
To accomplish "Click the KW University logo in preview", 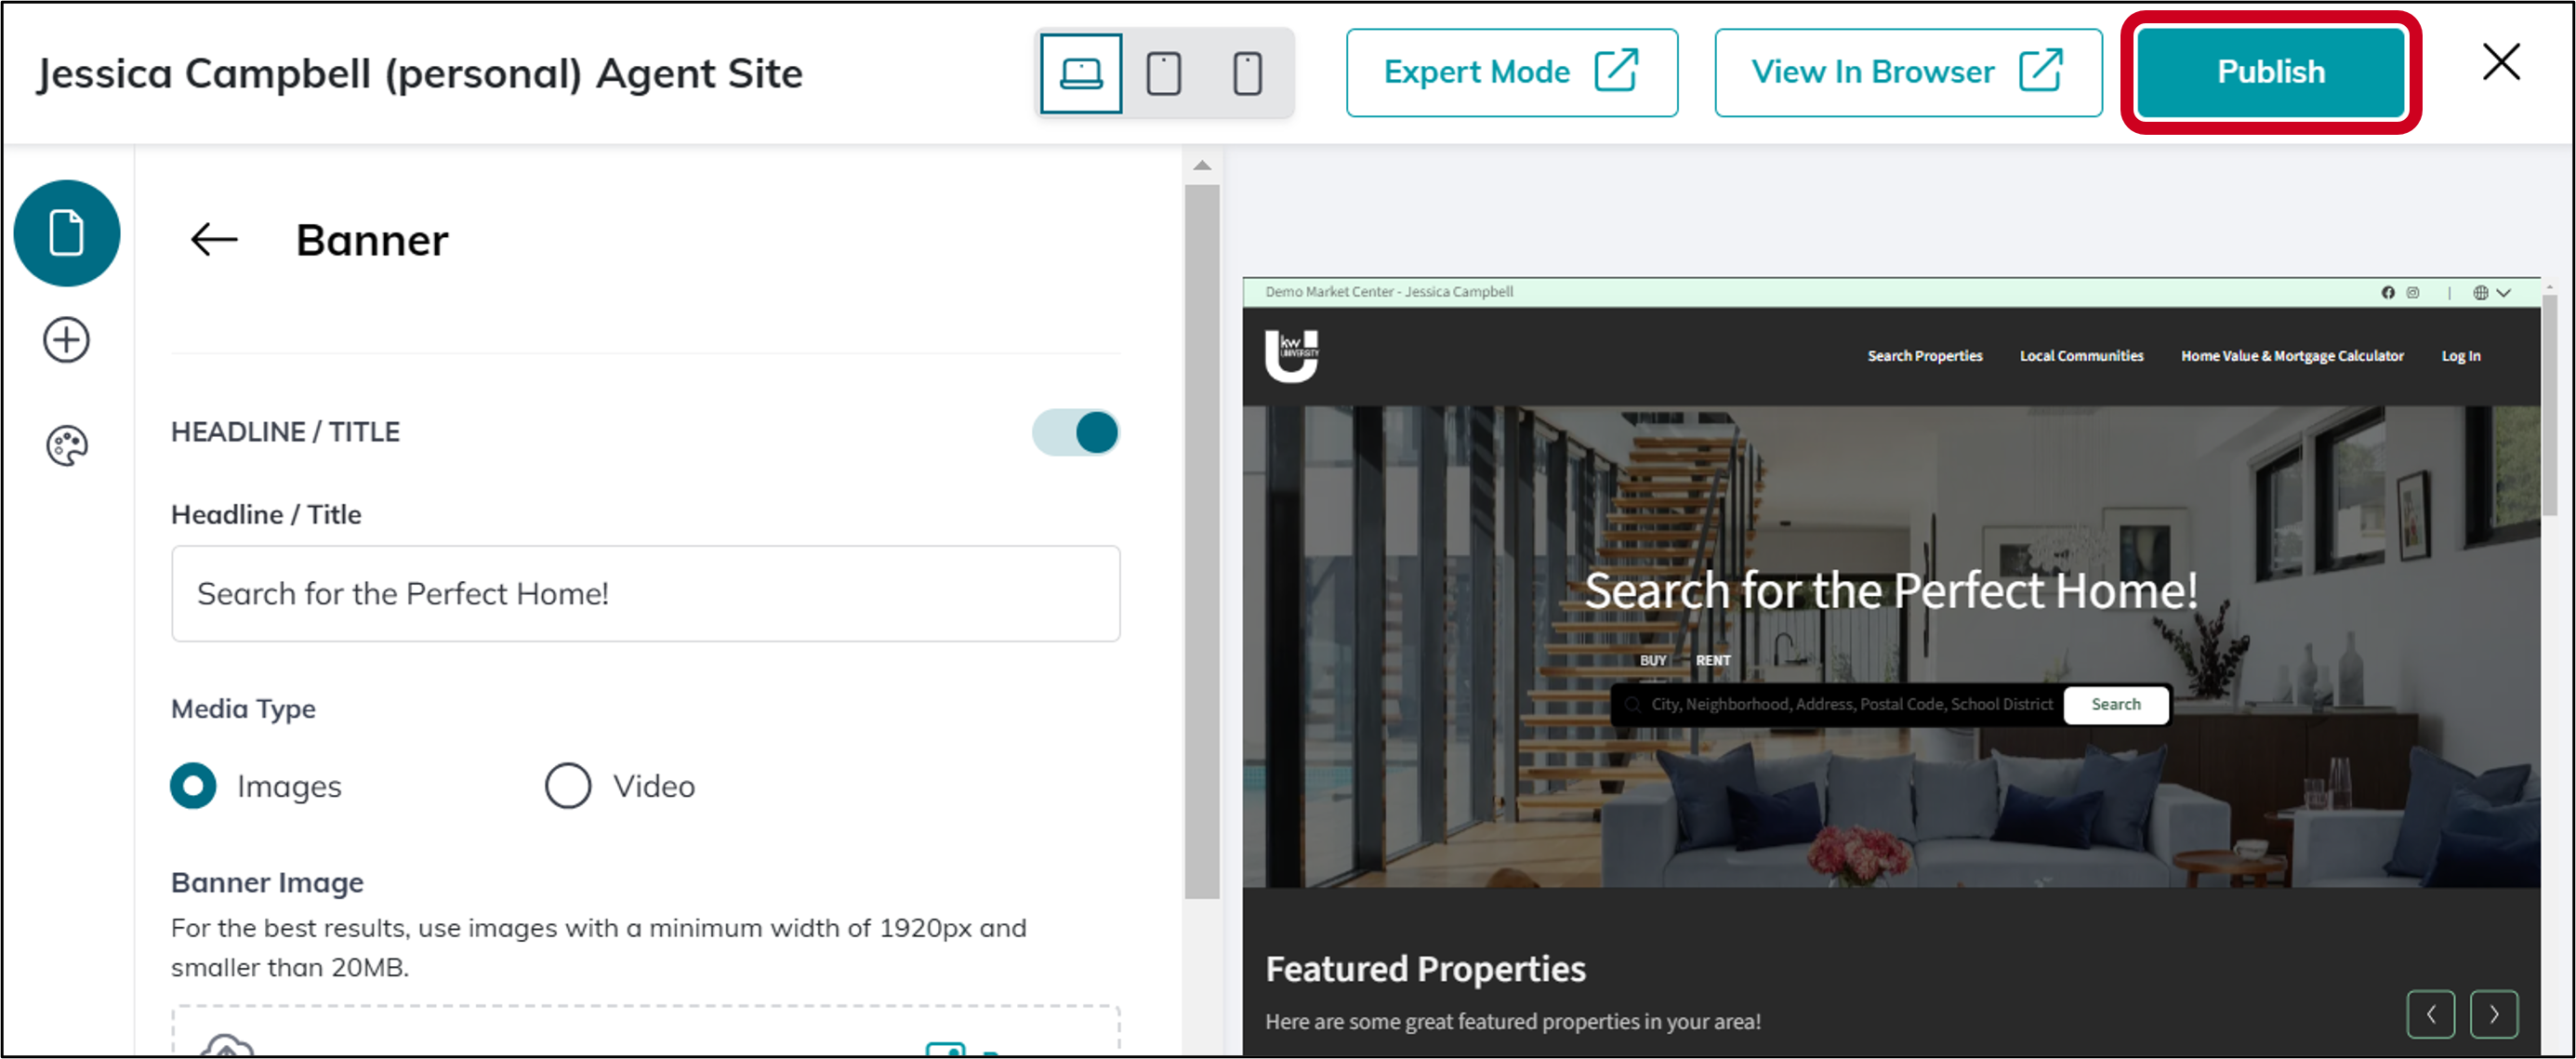I will 1292,355.
